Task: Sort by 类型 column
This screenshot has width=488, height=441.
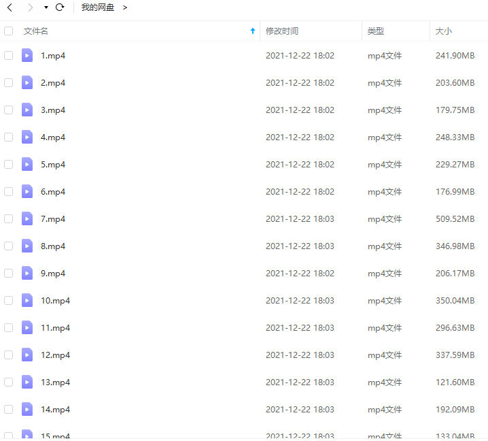Action: [x=376, y=31]
